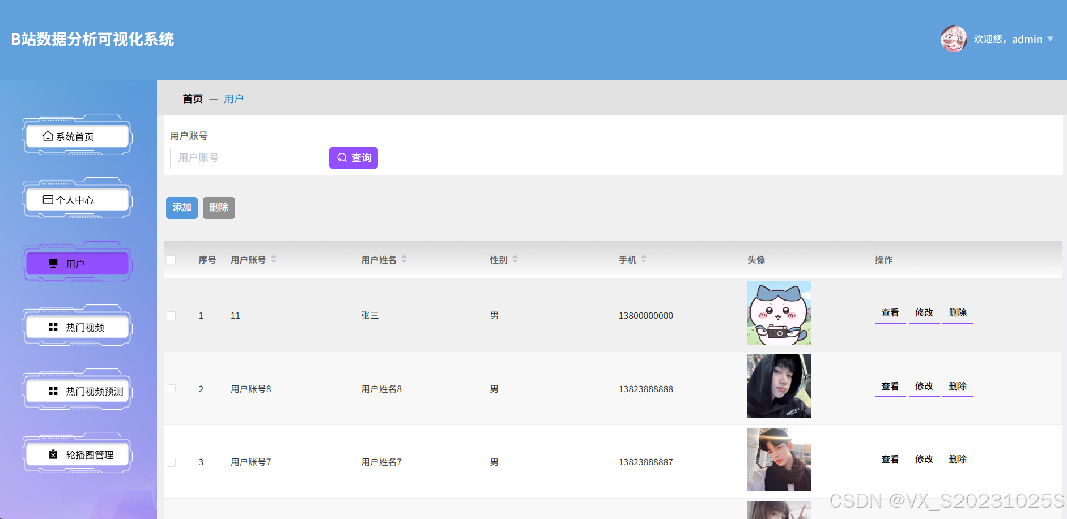Viewport: 1067px width, 519px height.
Task: Sort by 用户账号 column arrows
Action: click(274, 259)
